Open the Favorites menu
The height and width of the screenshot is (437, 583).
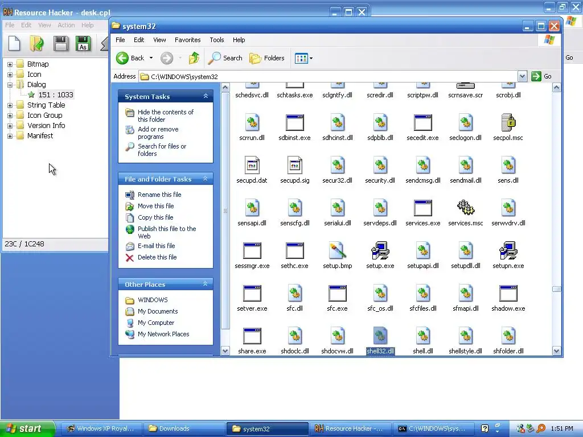(188, 40)
